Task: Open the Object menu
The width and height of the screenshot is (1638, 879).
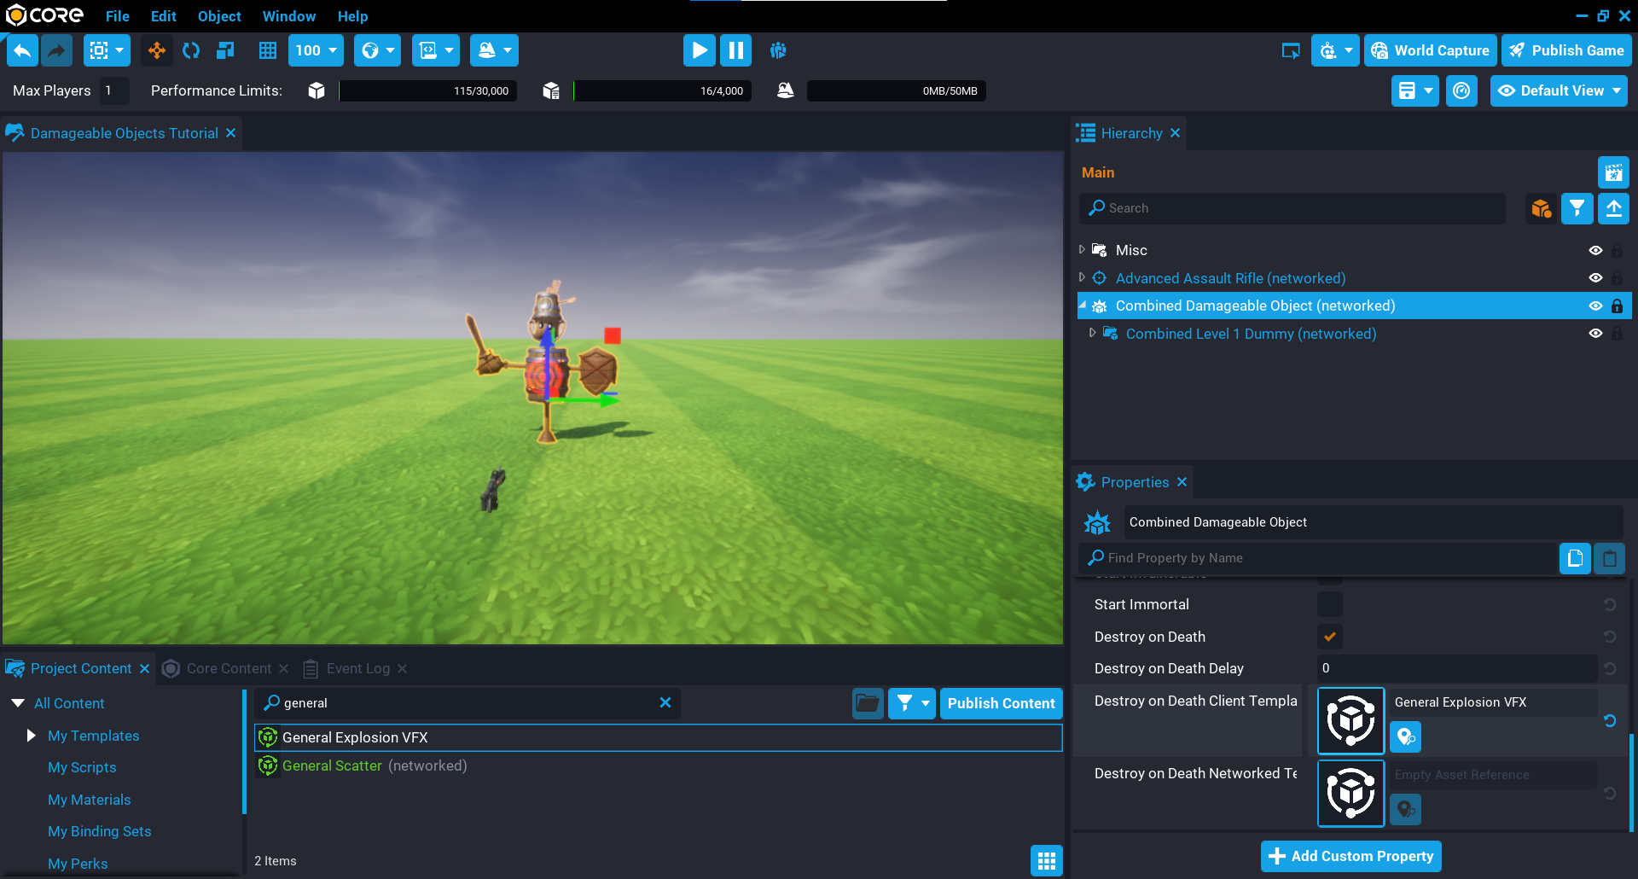Action: click(x=219, y=16)
